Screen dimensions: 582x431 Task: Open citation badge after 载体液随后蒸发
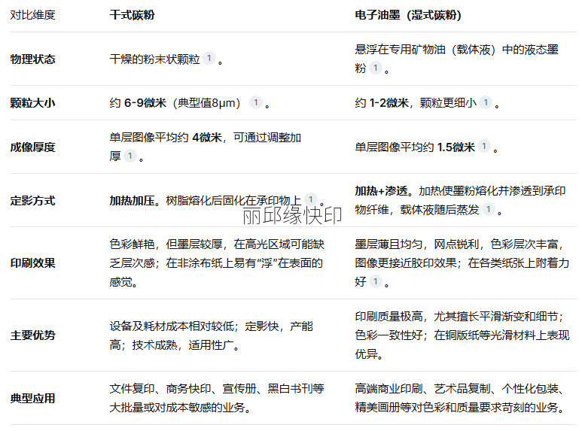point(489,210)
